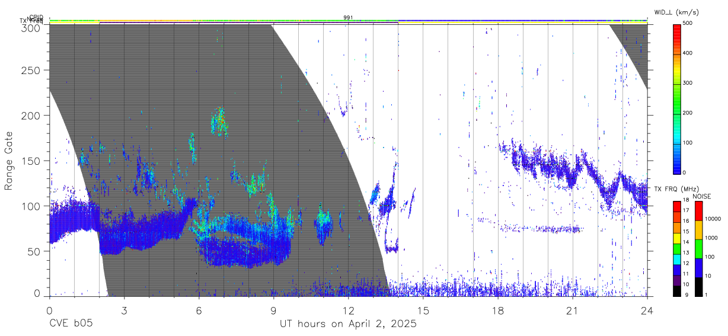The height and width of the screenshot is (336, 728).
Task: Click the yellow segment of the TX FRQ colorbar
Action: 677,238
